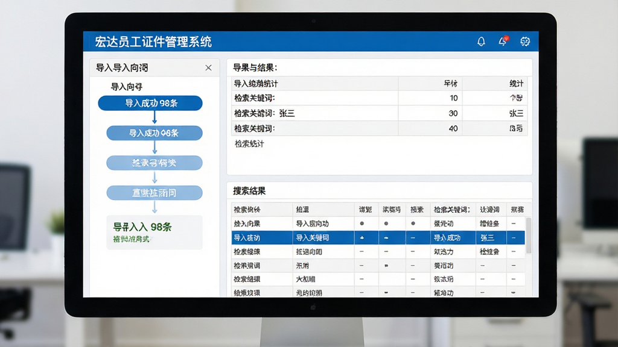Open the green 98条 import result card
618x347 pixels.
coord(154,232)
